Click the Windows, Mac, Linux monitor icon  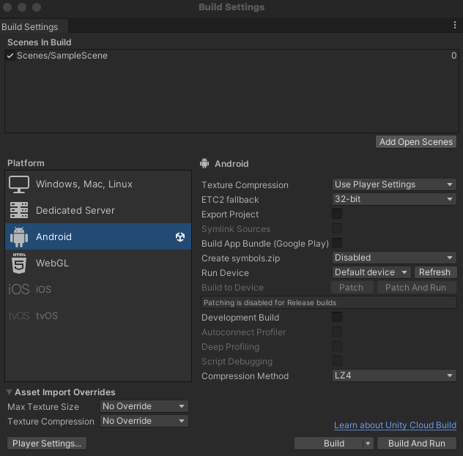(x=19, y=184)
